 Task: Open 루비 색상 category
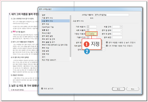pyautogui.click(x=45, y=48)
